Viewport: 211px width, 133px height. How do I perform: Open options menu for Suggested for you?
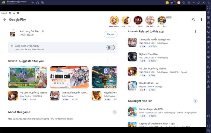pos(107,61)
